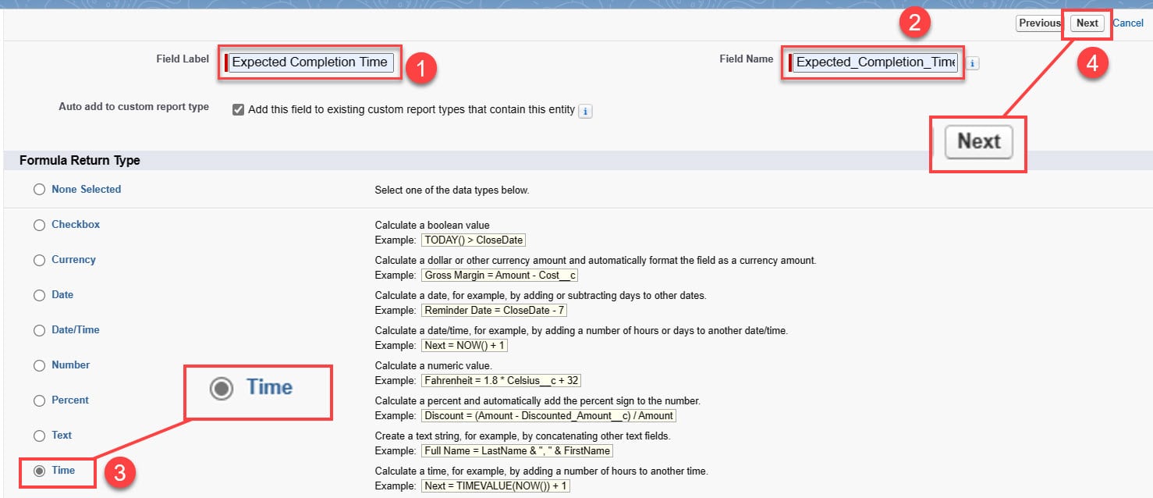
Task: Click the Previous button
Action: [x=1039, y=23]
